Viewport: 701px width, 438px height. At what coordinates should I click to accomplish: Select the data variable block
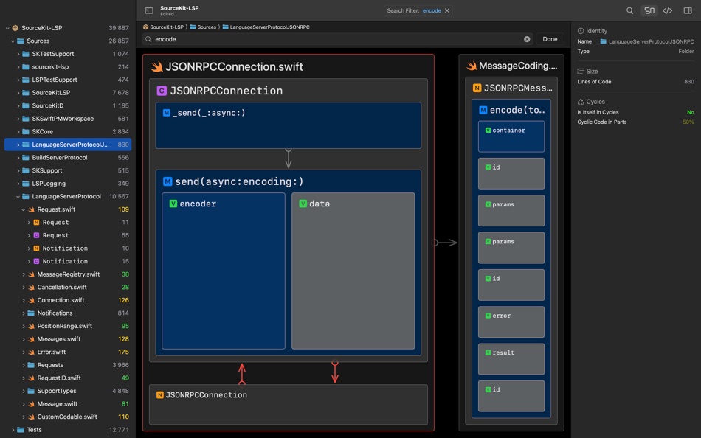(353, 271)
